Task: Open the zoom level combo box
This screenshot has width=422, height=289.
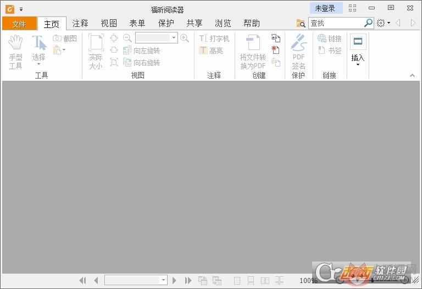Action: pyautogui.click(x=157, y=38)
